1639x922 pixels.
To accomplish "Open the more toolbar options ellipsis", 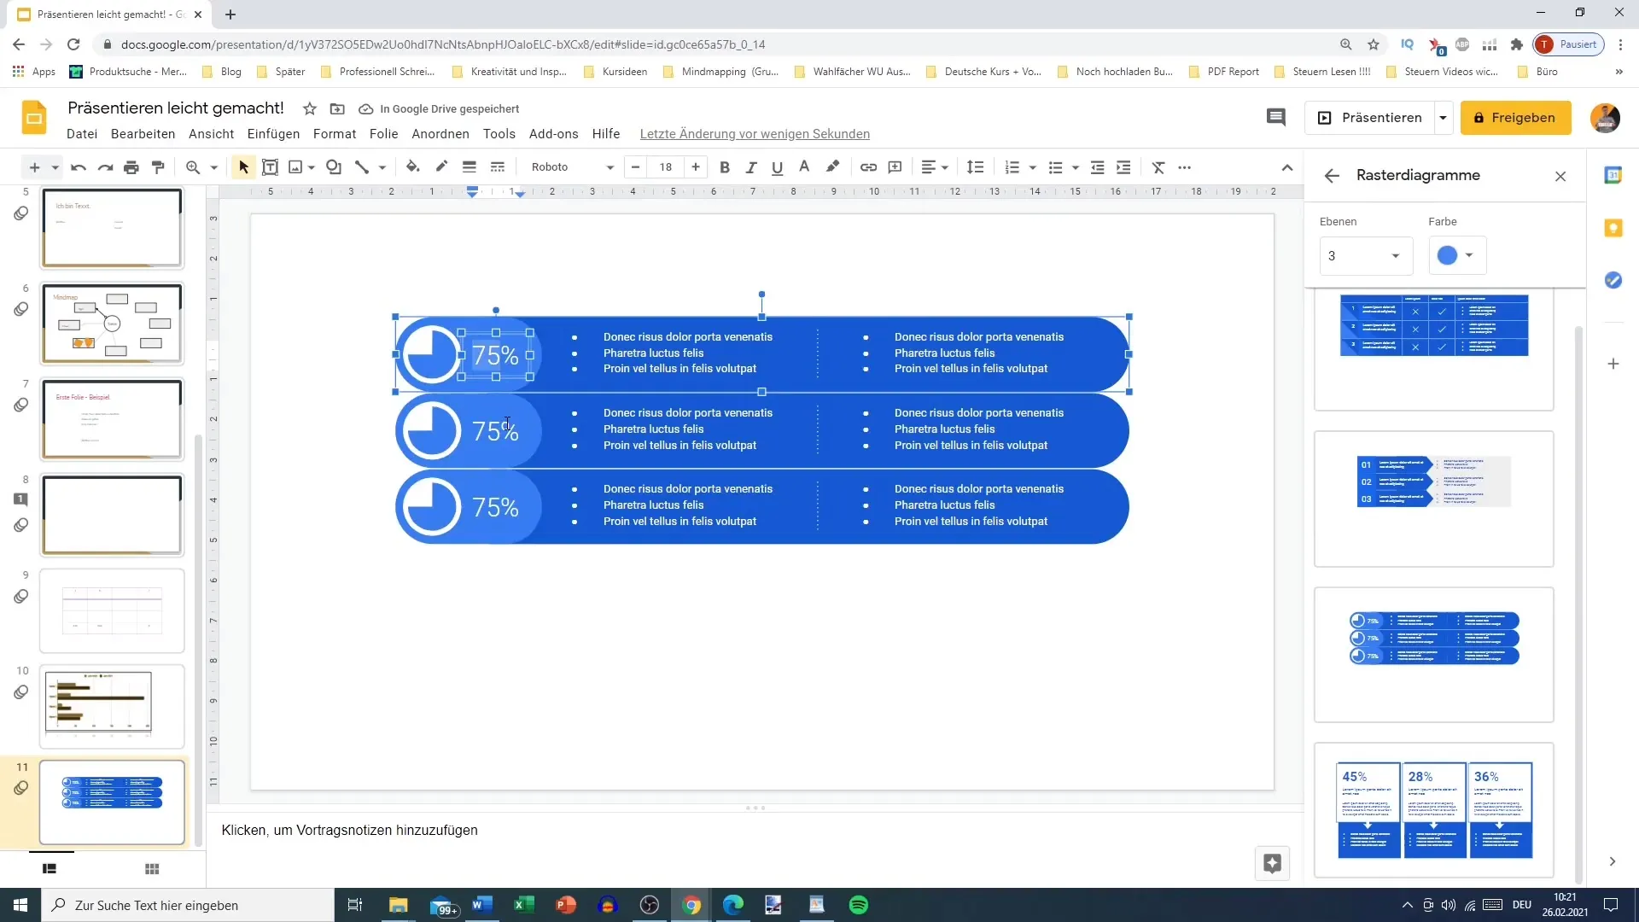I will 1185,167.
